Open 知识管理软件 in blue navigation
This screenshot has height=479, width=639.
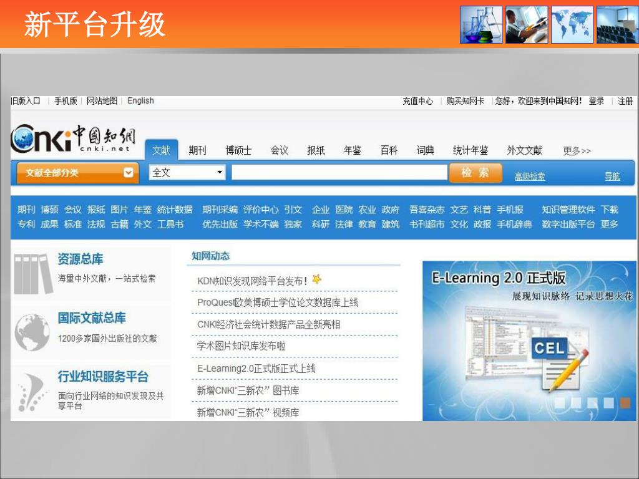[568, 210]
